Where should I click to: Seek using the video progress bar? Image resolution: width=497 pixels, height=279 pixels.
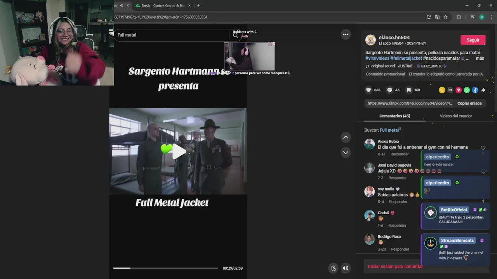[x=165, y=268]
